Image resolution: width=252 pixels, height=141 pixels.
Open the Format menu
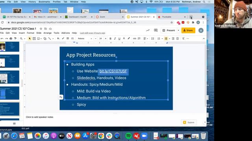click(31, 33)
